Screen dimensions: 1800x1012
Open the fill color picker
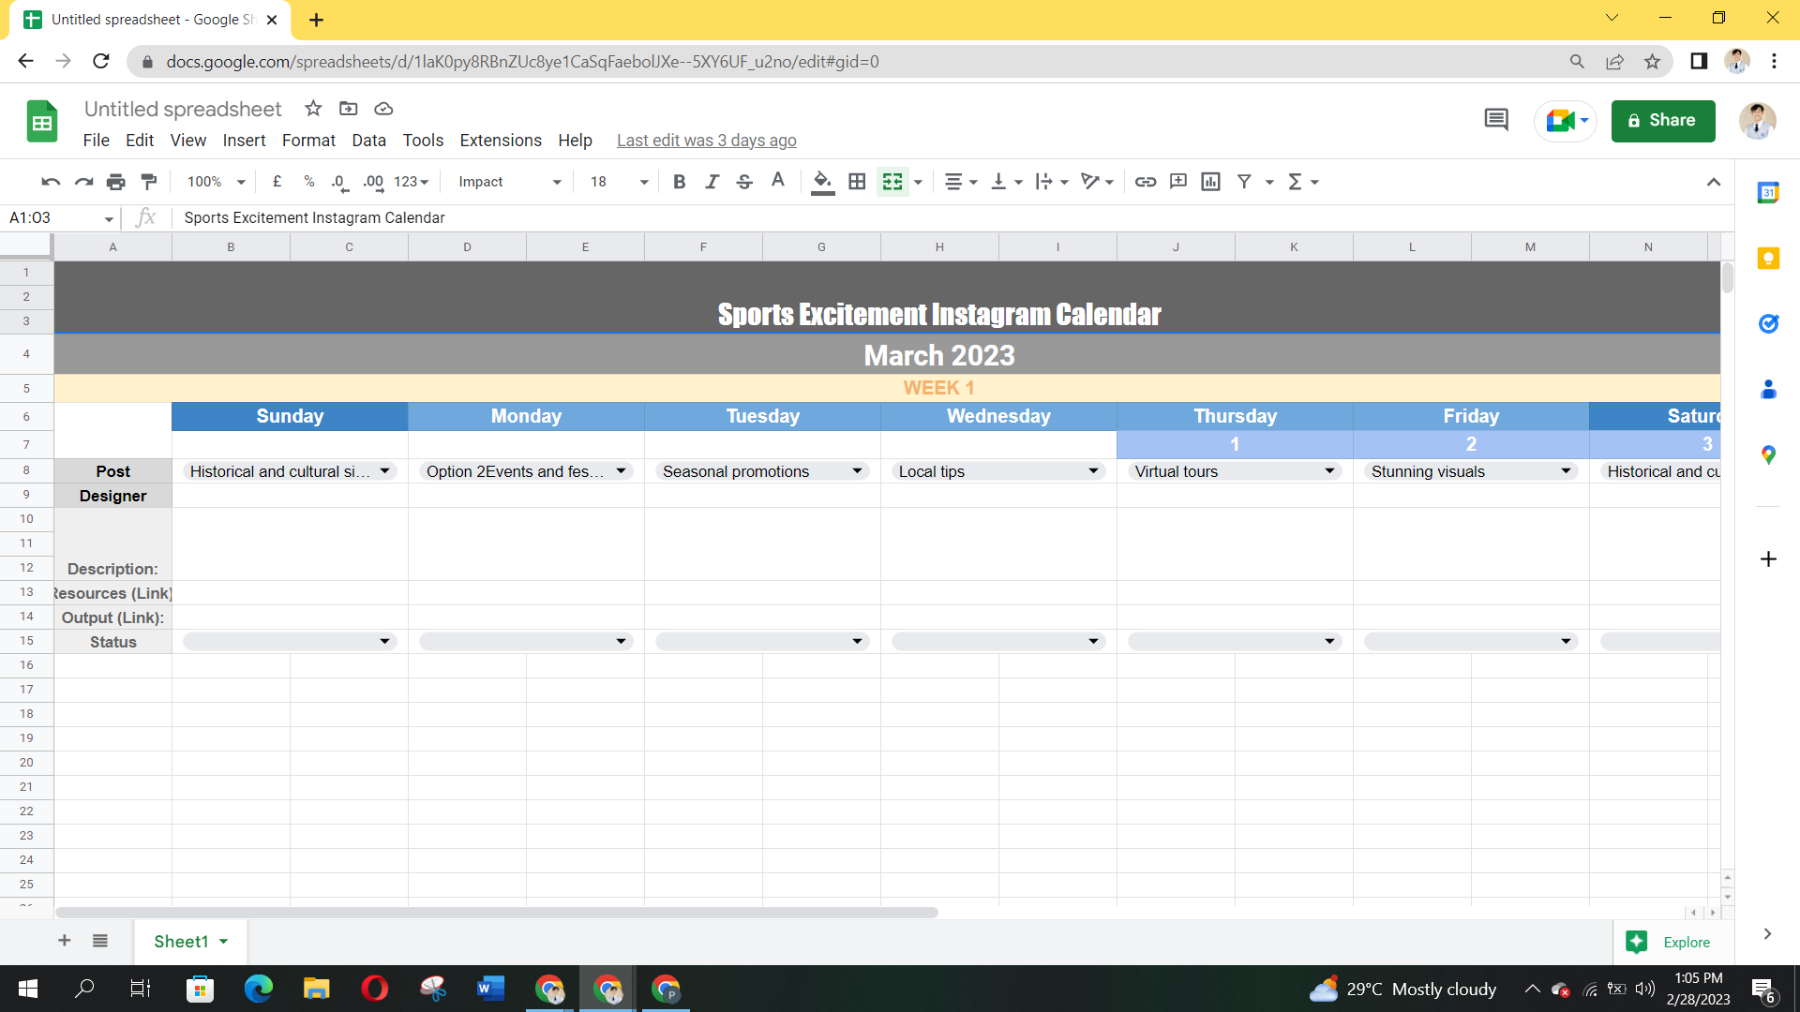pyautogui.click(x=822, y=182)
